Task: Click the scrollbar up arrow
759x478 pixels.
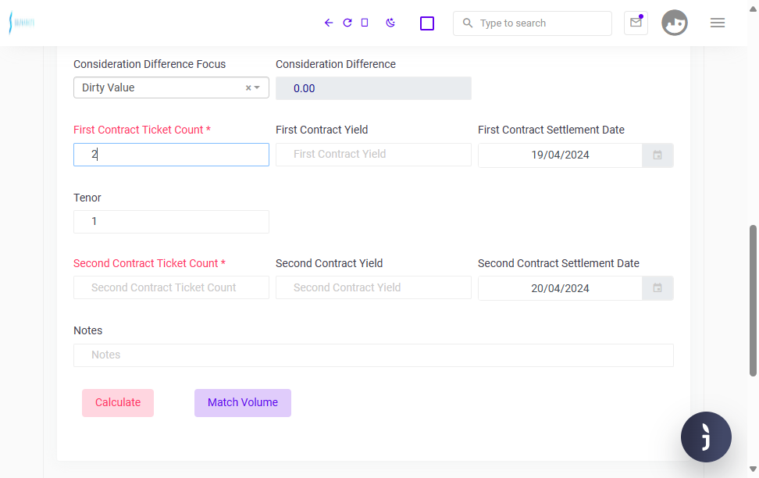Action: [x=753, y=9]
